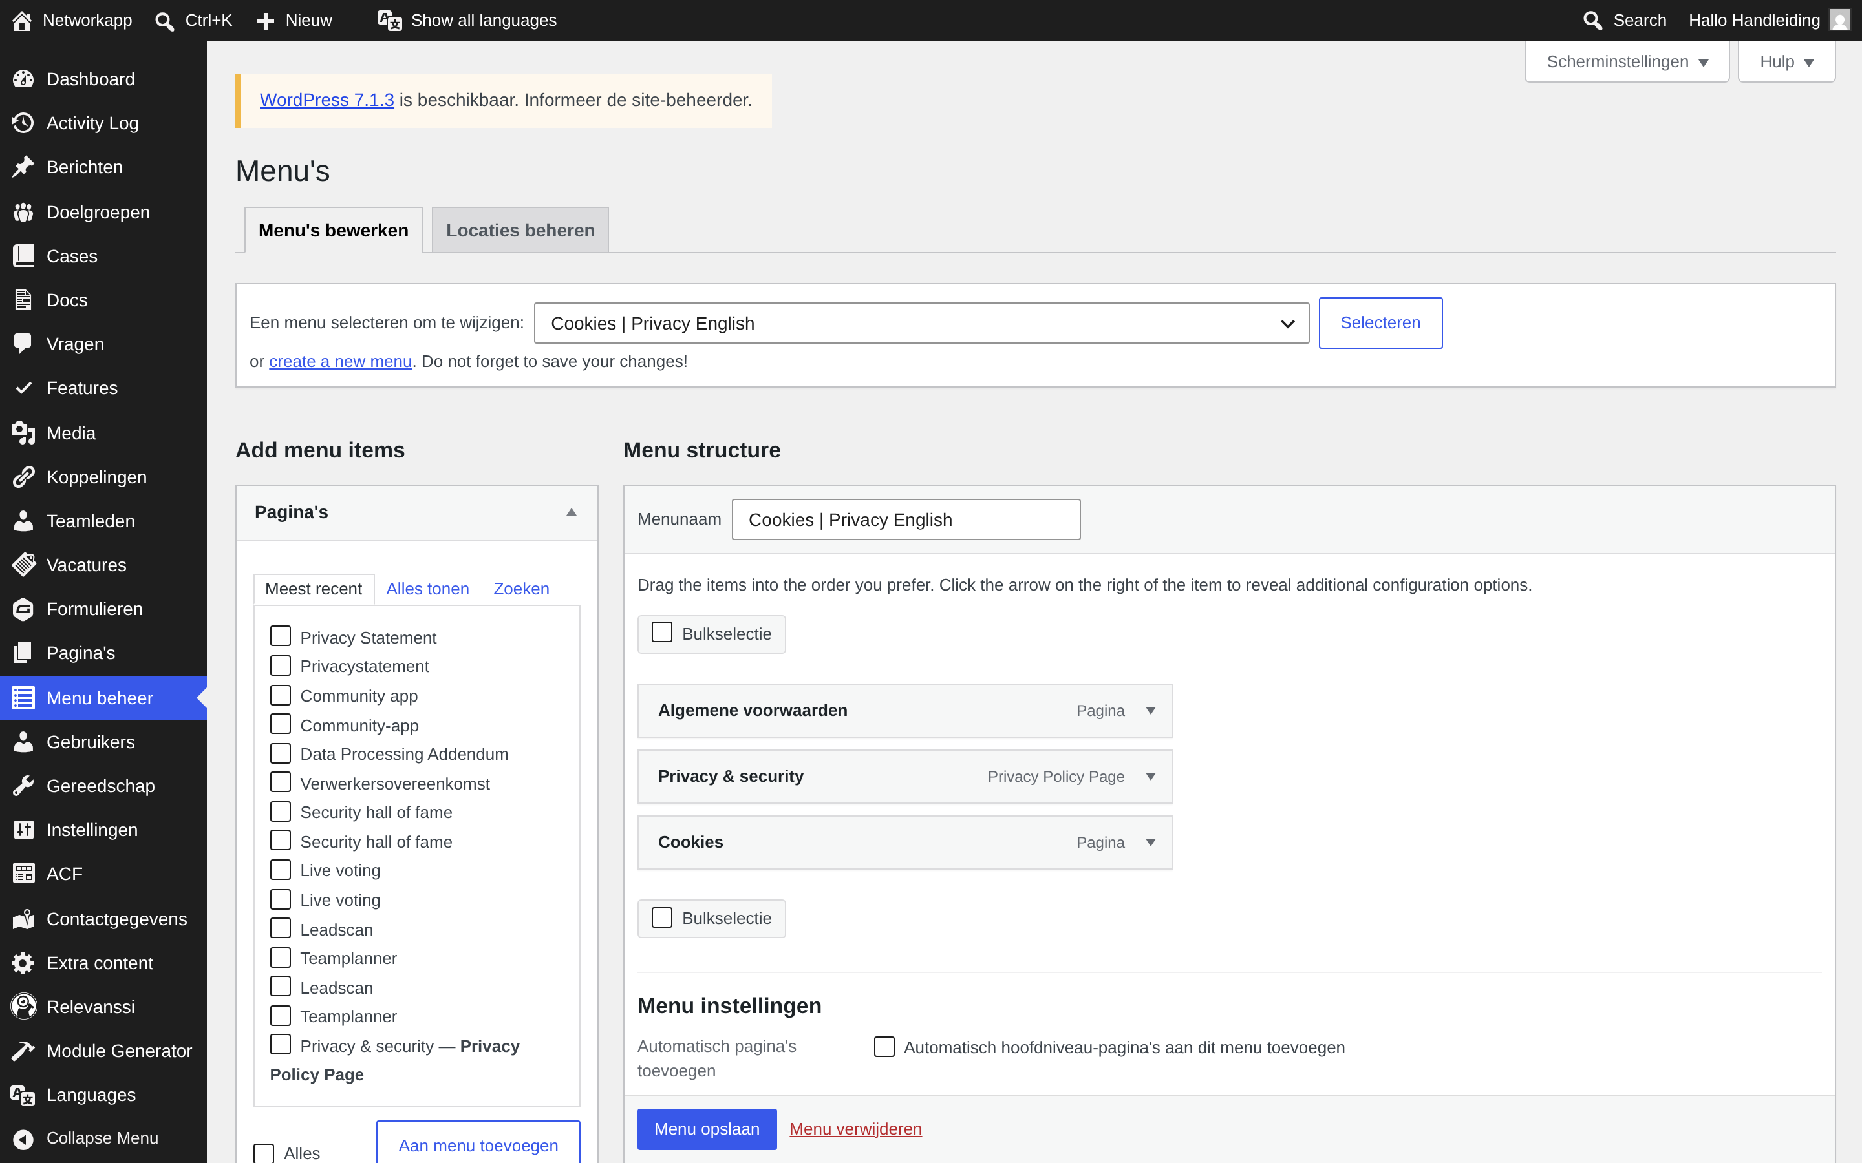Click the Languages translate icon in sidebar
The image size is (1862, 1163).
(x=23, y=1095)
